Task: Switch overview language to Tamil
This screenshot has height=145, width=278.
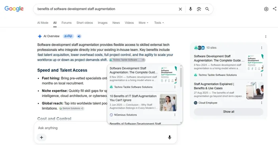Action: (x=68, y=36)
